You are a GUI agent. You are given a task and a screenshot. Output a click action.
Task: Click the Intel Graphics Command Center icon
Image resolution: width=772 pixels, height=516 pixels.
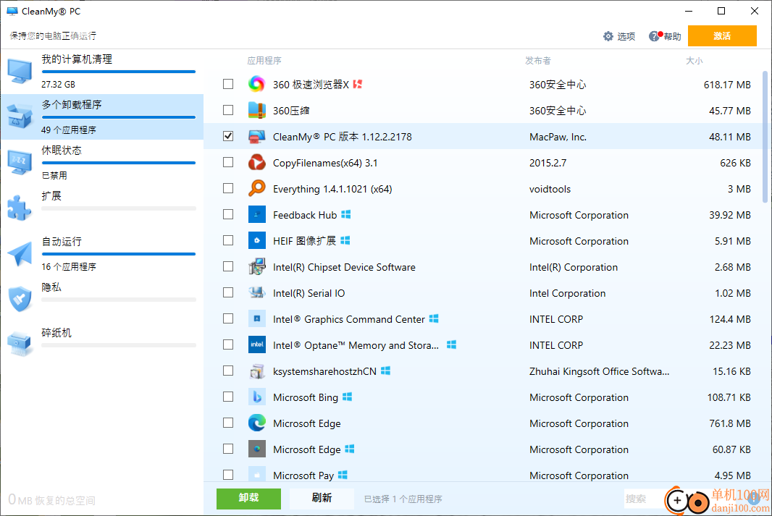(x=256, y=318)
